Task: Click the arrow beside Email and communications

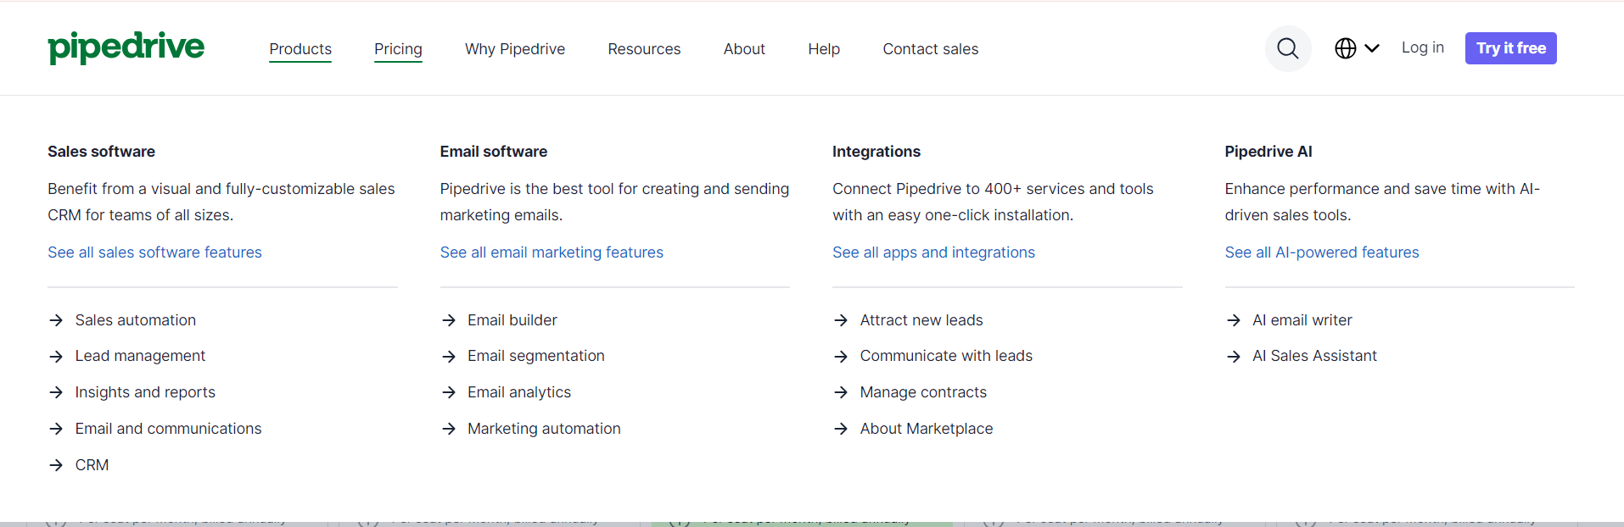Action: pyautogui.click(x=56, y=429)
